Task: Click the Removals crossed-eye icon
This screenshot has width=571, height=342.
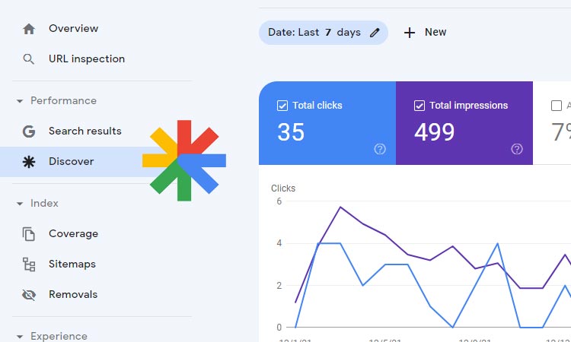Action: (29, 295)
